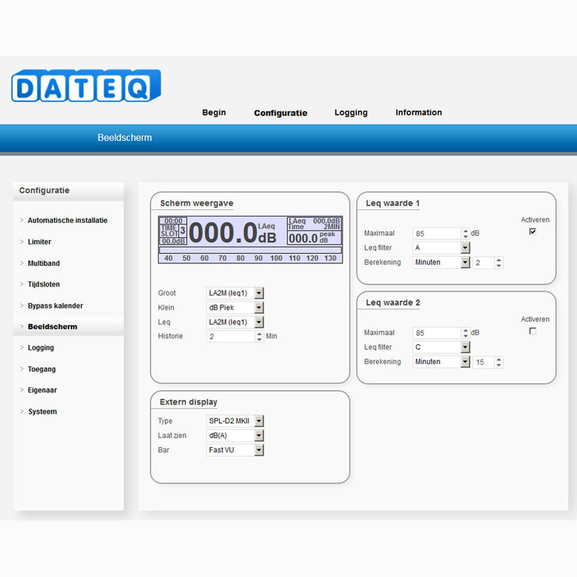Disable Activeren for Leq waarde 1
This screenshot has height=577, width=577.
pyautogui.click(x=532, y=229)
